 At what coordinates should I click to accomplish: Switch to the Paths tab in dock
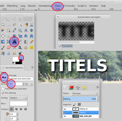click(x=78, y=87)
